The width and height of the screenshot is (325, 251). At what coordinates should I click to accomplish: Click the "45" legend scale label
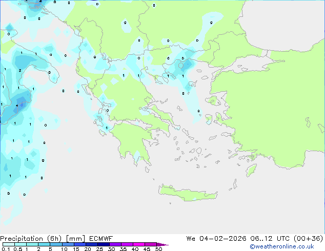click(x=147, y=249)
